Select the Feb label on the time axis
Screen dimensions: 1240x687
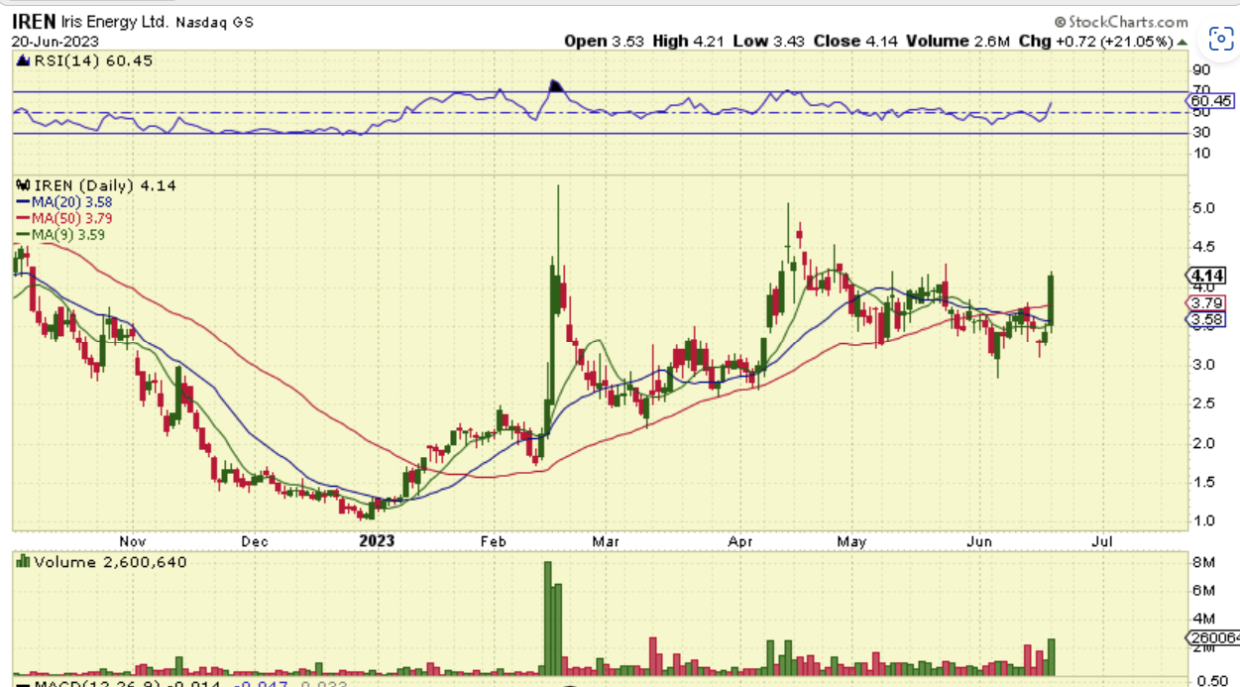pos(494,541)
